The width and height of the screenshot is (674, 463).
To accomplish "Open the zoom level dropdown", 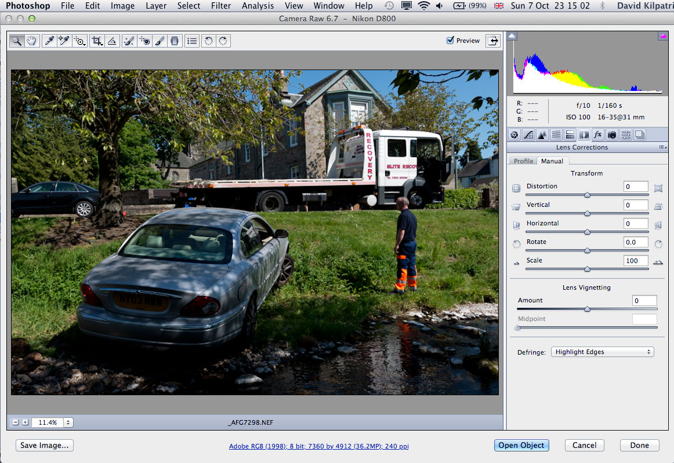I will [x=68, y=422].
